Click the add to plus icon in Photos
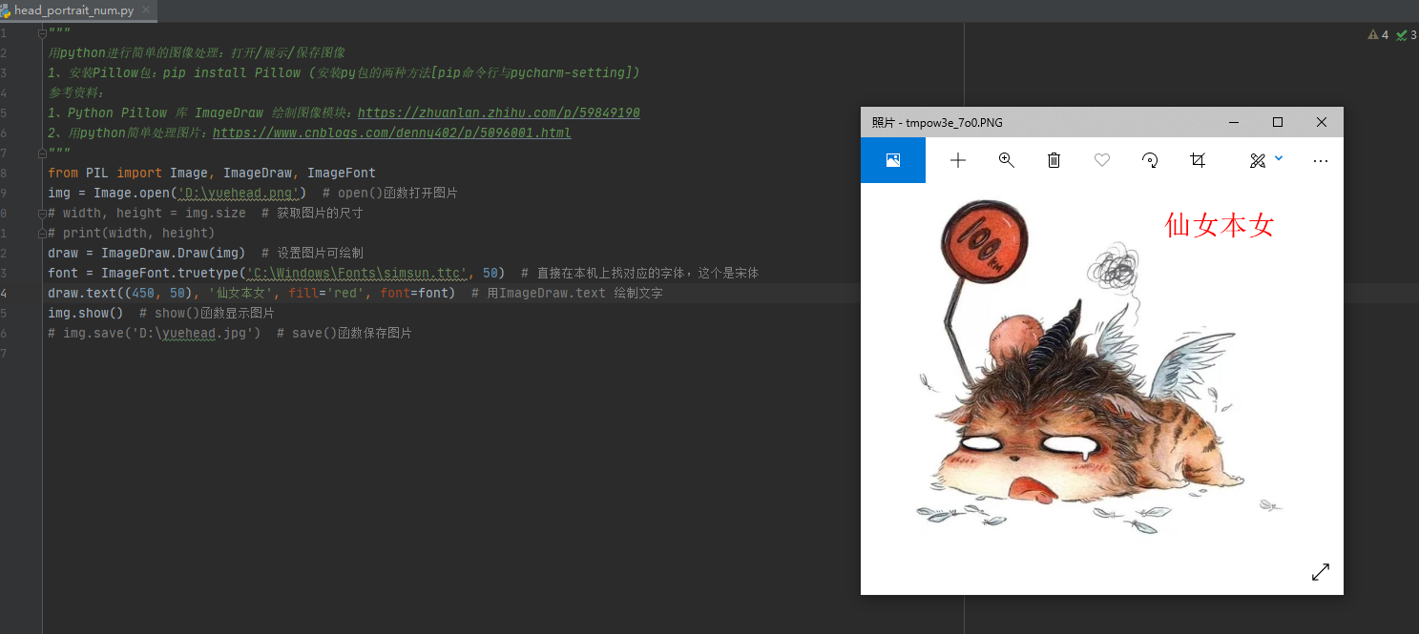 point(958,160)
